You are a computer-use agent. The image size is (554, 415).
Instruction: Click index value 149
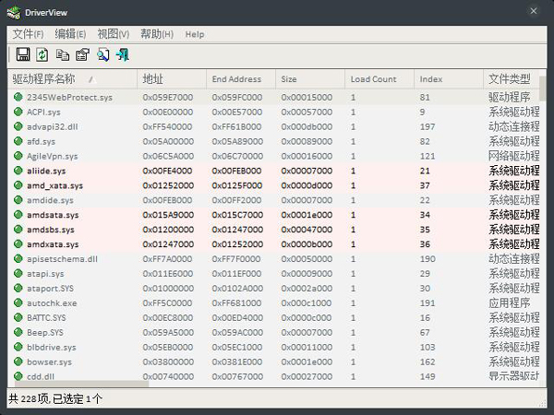pyautogui.click(x=428, y=376)
